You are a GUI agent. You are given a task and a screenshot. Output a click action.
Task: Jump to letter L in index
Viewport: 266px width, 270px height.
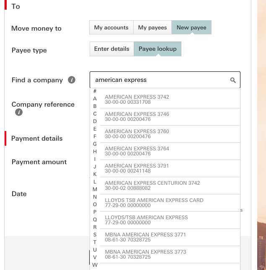(x=95, y=182)
